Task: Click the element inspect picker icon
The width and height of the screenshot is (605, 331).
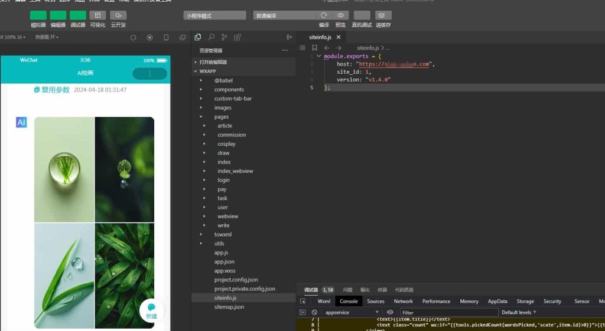Action: pyautogui.click(x=303, y=301)
